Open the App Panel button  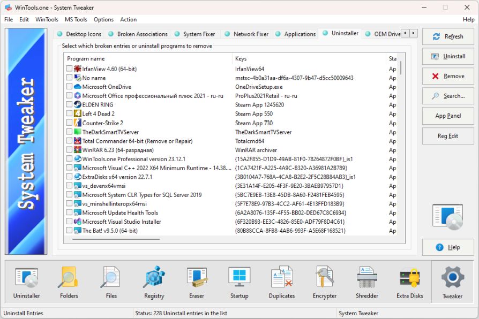[x=448, y=116]
